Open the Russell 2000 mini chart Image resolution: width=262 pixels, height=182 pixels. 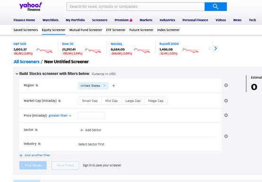(190, 50)
